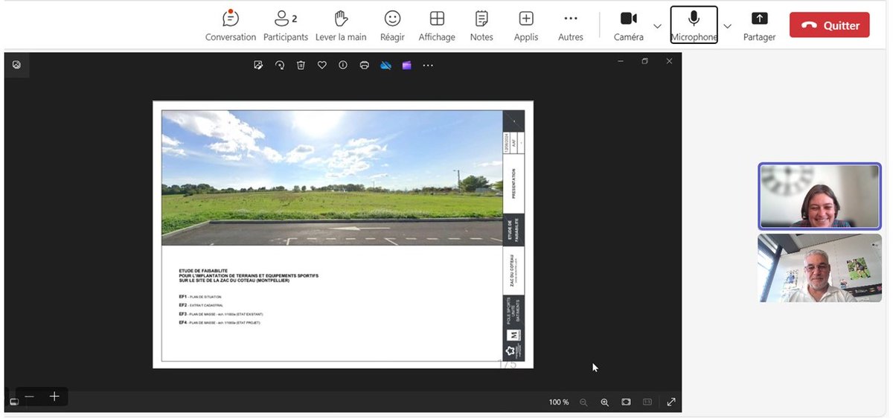Image resolution: width=893 pixels, height=419 pixels.
Task: Leave the meeting with Quitter
Action: click(830, 25)
